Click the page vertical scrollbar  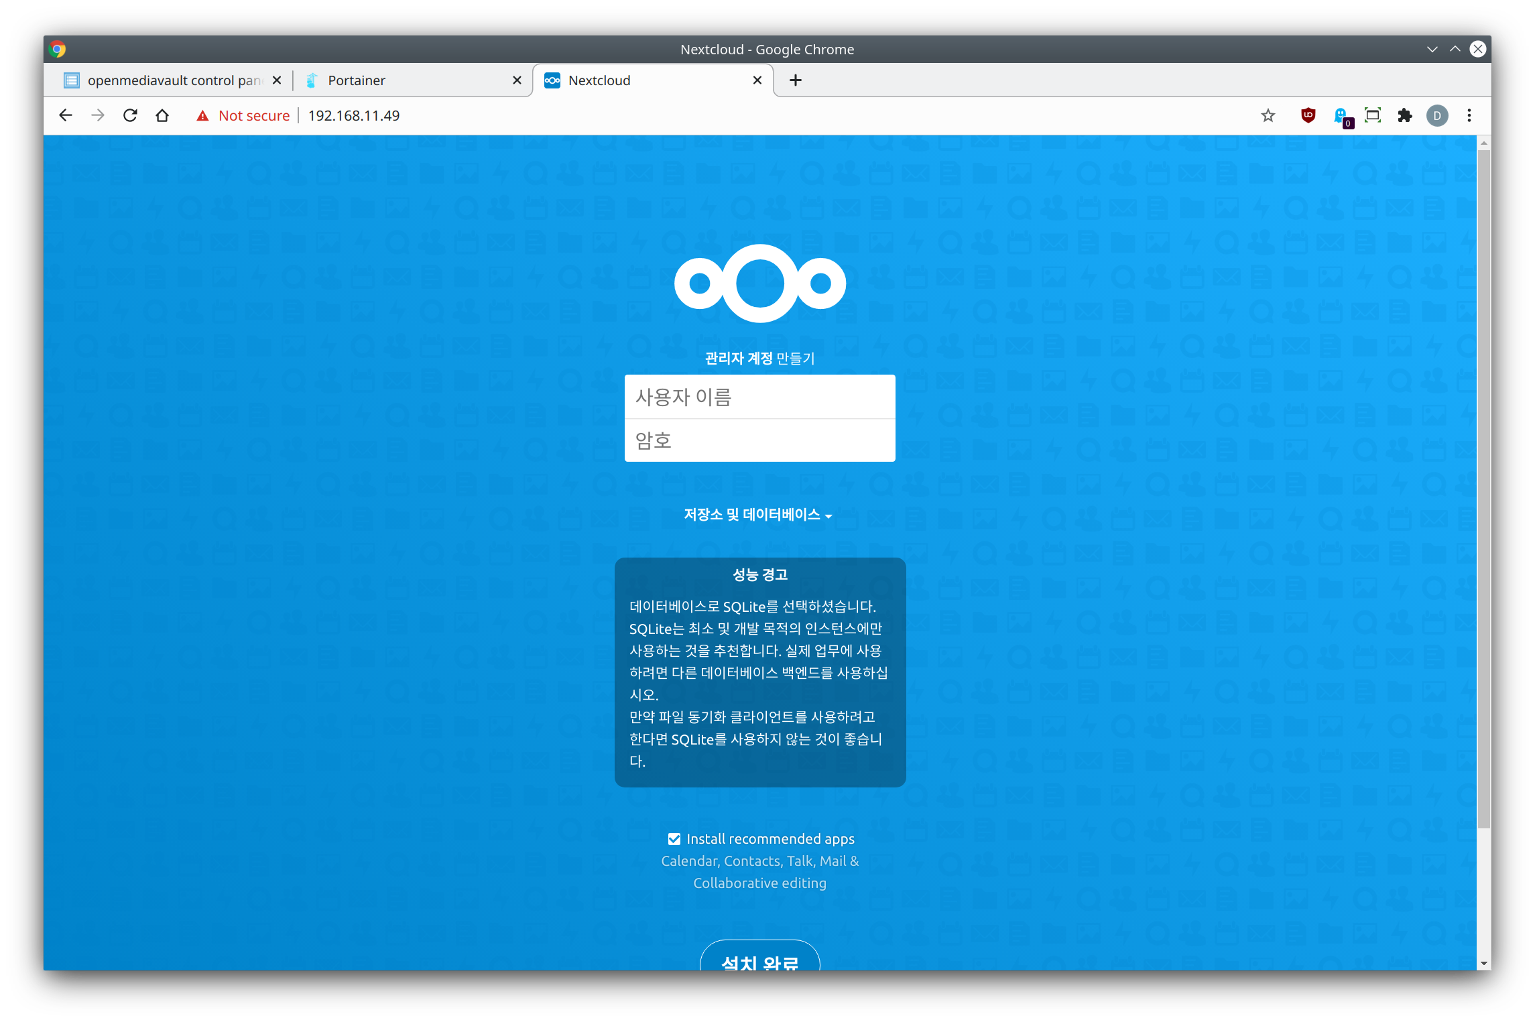tap(1483, 489)
